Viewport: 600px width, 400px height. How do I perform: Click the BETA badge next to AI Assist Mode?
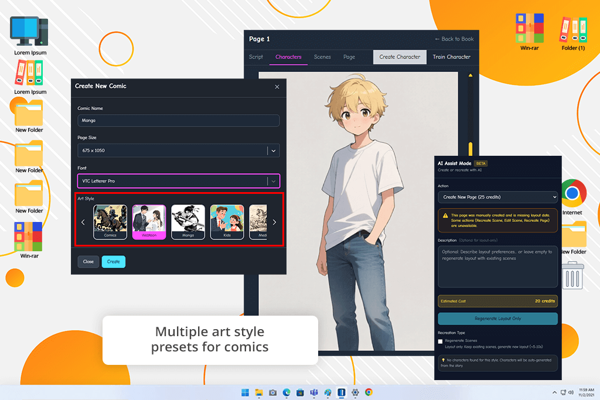tap(480, 163)
